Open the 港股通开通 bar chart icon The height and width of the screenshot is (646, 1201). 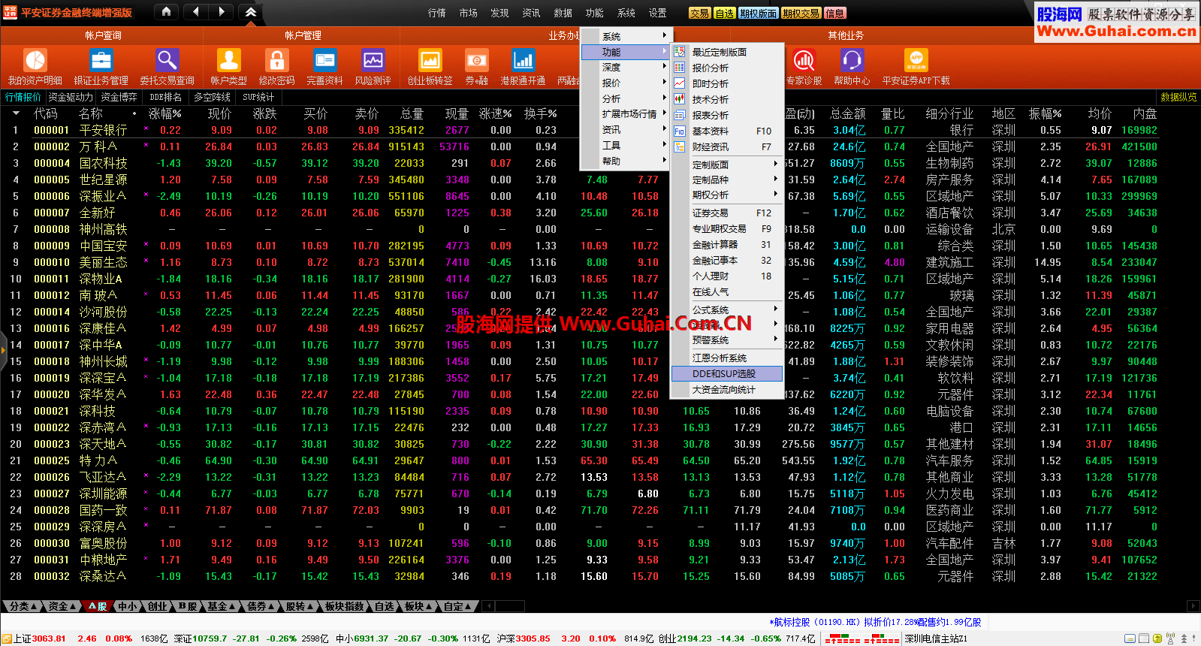tap(523, 60)
